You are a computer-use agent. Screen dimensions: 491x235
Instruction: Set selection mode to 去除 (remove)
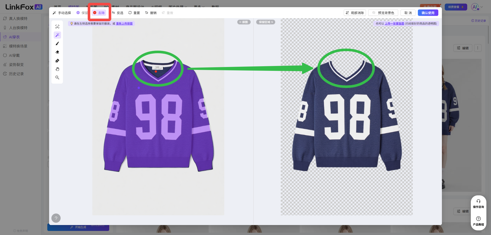(x=99, y=13)
